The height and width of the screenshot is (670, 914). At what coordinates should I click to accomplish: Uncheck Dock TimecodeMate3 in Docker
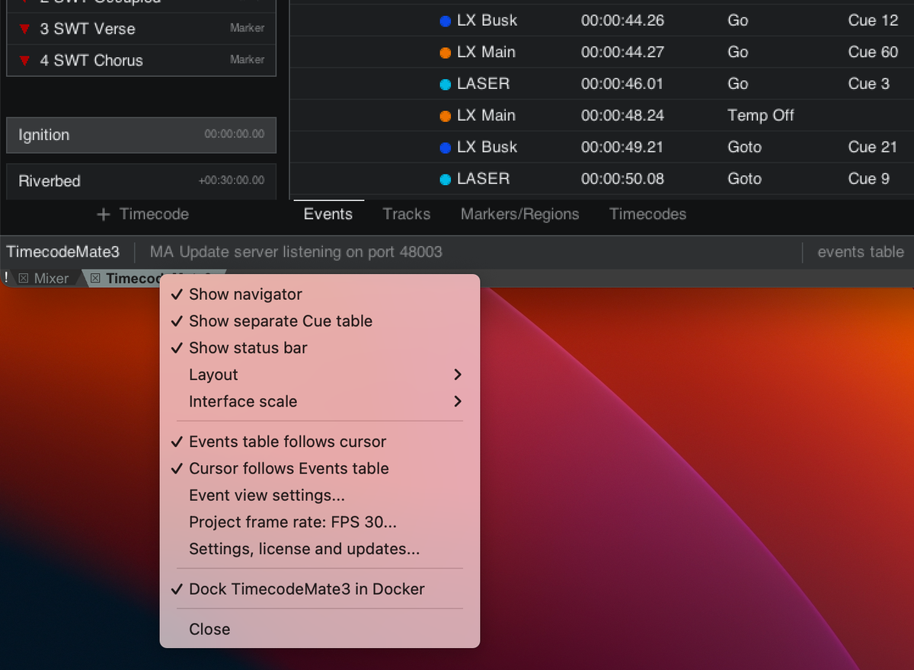tap(320, 589)
